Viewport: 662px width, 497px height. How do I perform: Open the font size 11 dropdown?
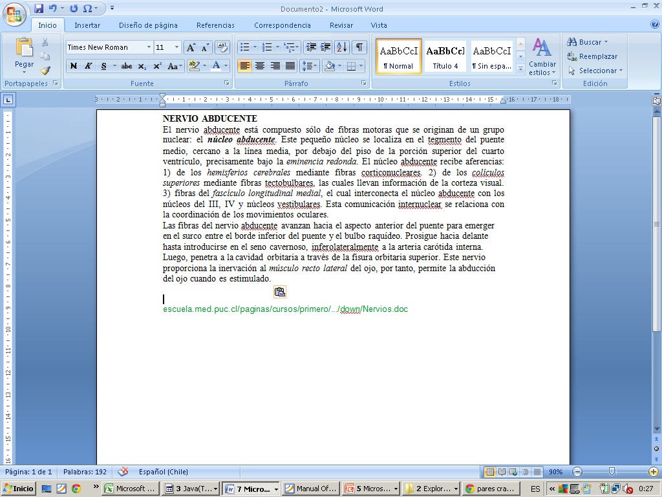[177, 47]
